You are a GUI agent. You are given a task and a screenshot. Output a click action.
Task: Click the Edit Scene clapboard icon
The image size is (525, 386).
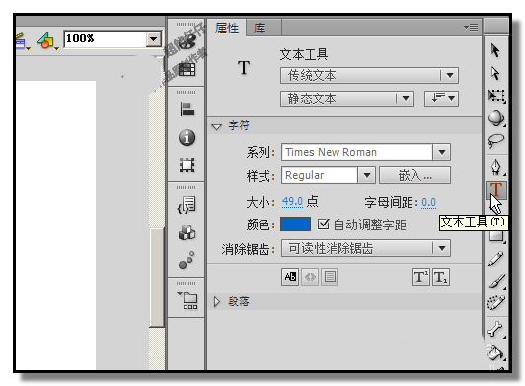click(x=22, y=41)
